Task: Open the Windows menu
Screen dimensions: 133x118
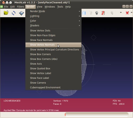Action: 50,7
